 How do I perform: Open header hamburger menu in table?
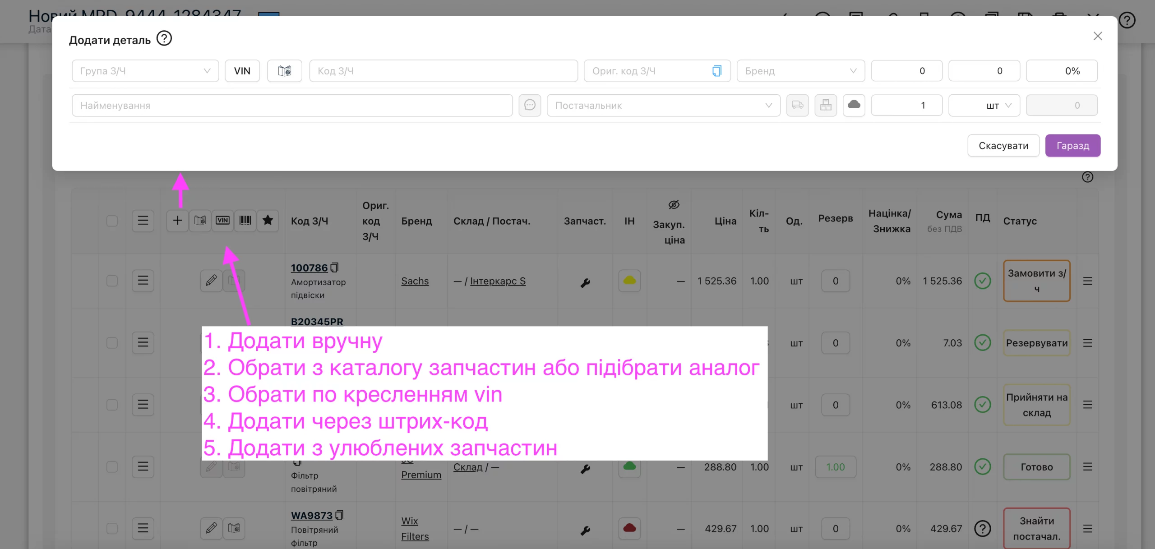[143, 221]
